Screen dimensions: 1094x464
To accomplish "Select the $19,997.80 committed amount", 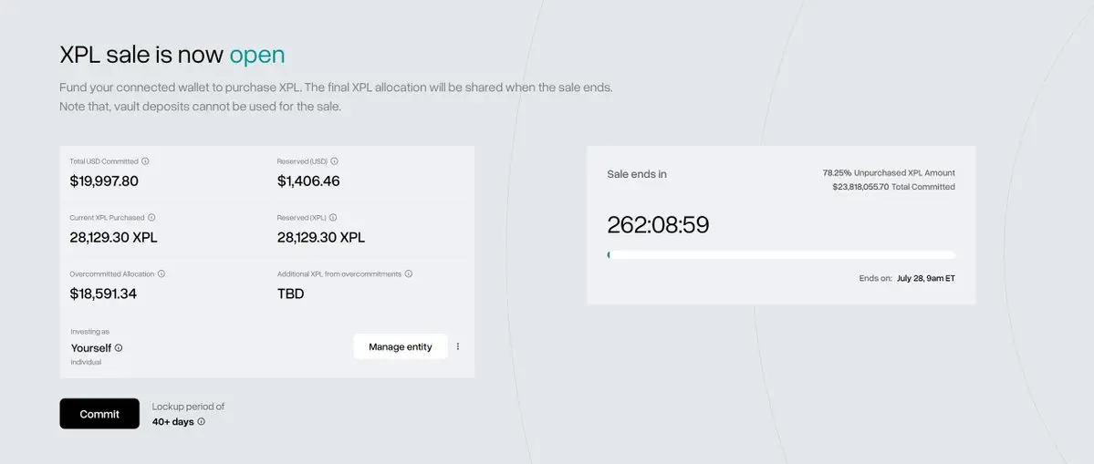I will tap(104, 181).
